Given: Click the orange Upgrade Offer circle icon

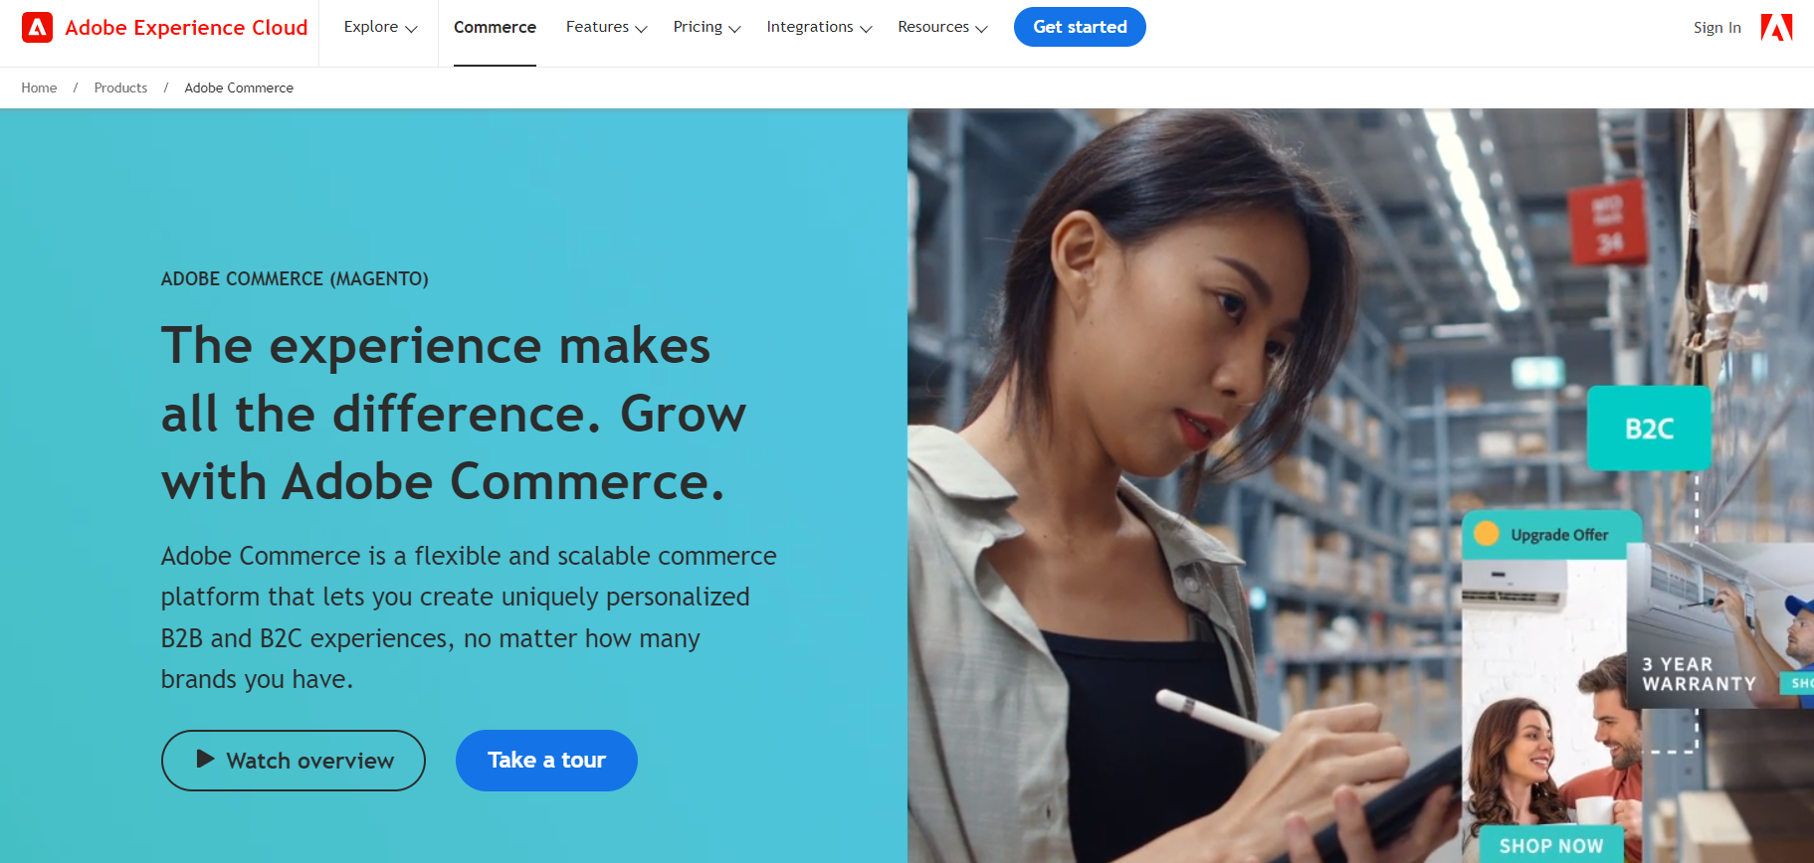Looking at the screenshot, I should 1487,534.
